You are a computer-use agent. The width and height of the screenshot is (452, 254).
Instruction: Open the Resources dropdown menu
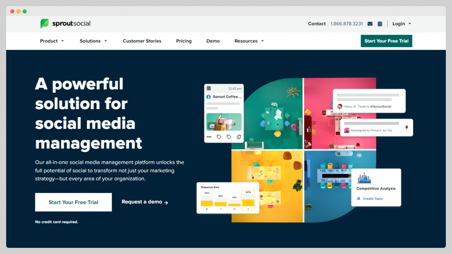coord(249,41)
